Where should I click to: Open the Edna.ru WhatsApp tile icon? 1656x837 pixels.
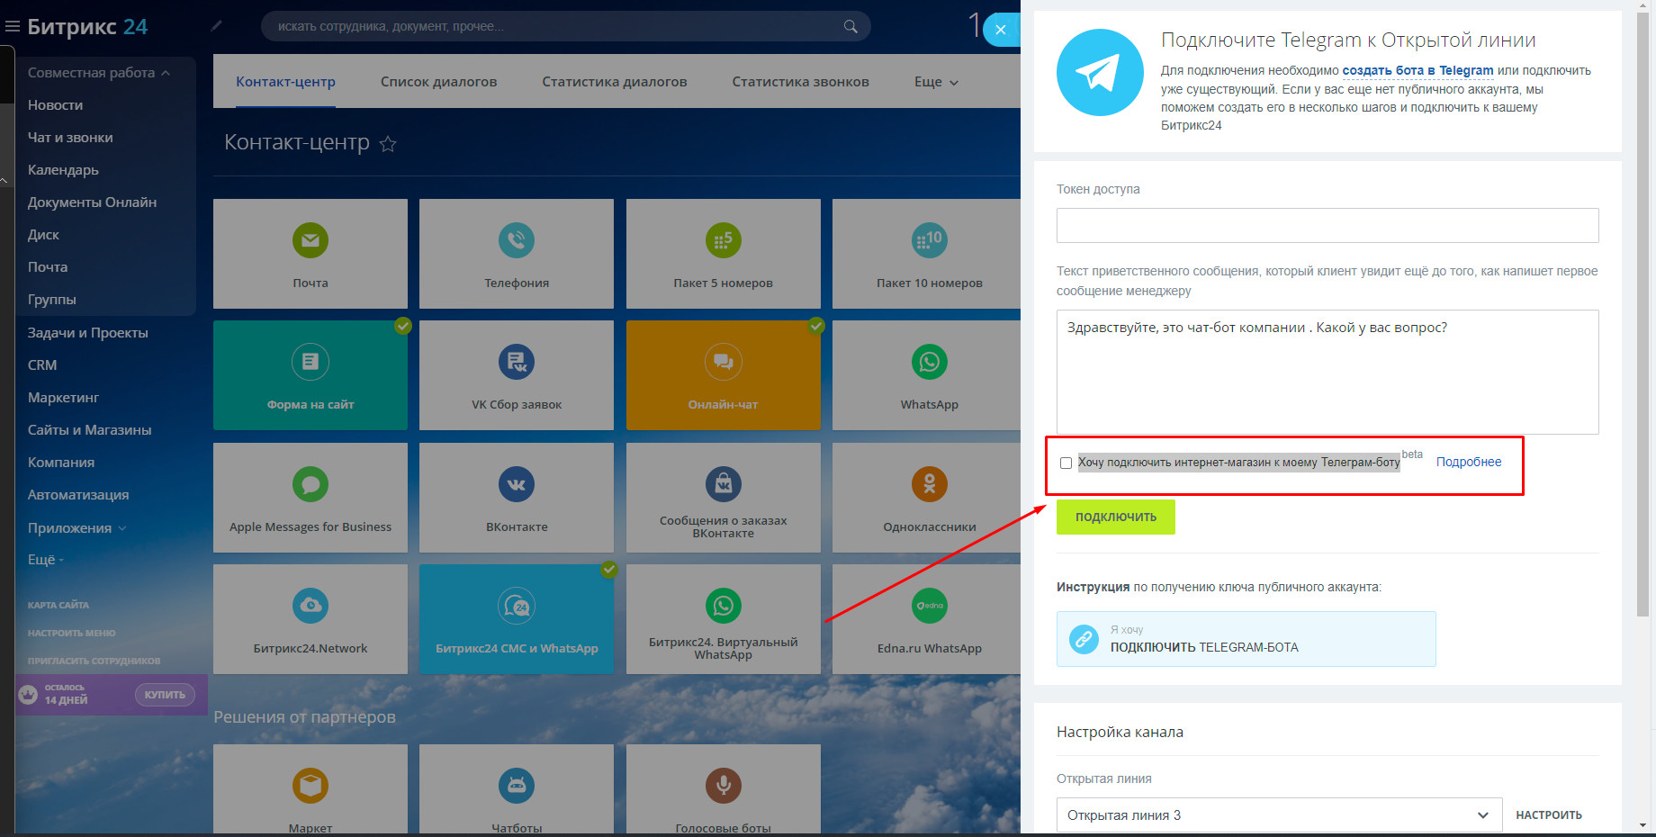pos(930,606)
